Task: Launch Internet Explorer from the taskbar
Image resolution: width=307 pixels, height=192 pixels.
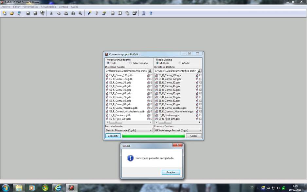Action: coord(59,188)
